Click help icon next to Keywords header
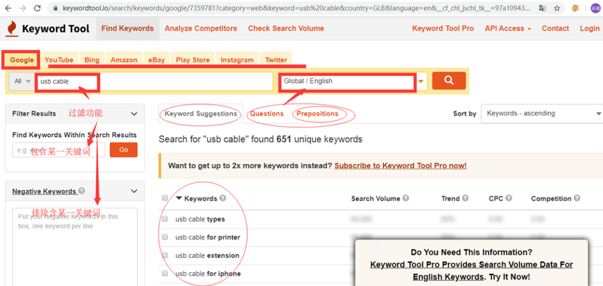Screen dimensions: 603x286 223,198
